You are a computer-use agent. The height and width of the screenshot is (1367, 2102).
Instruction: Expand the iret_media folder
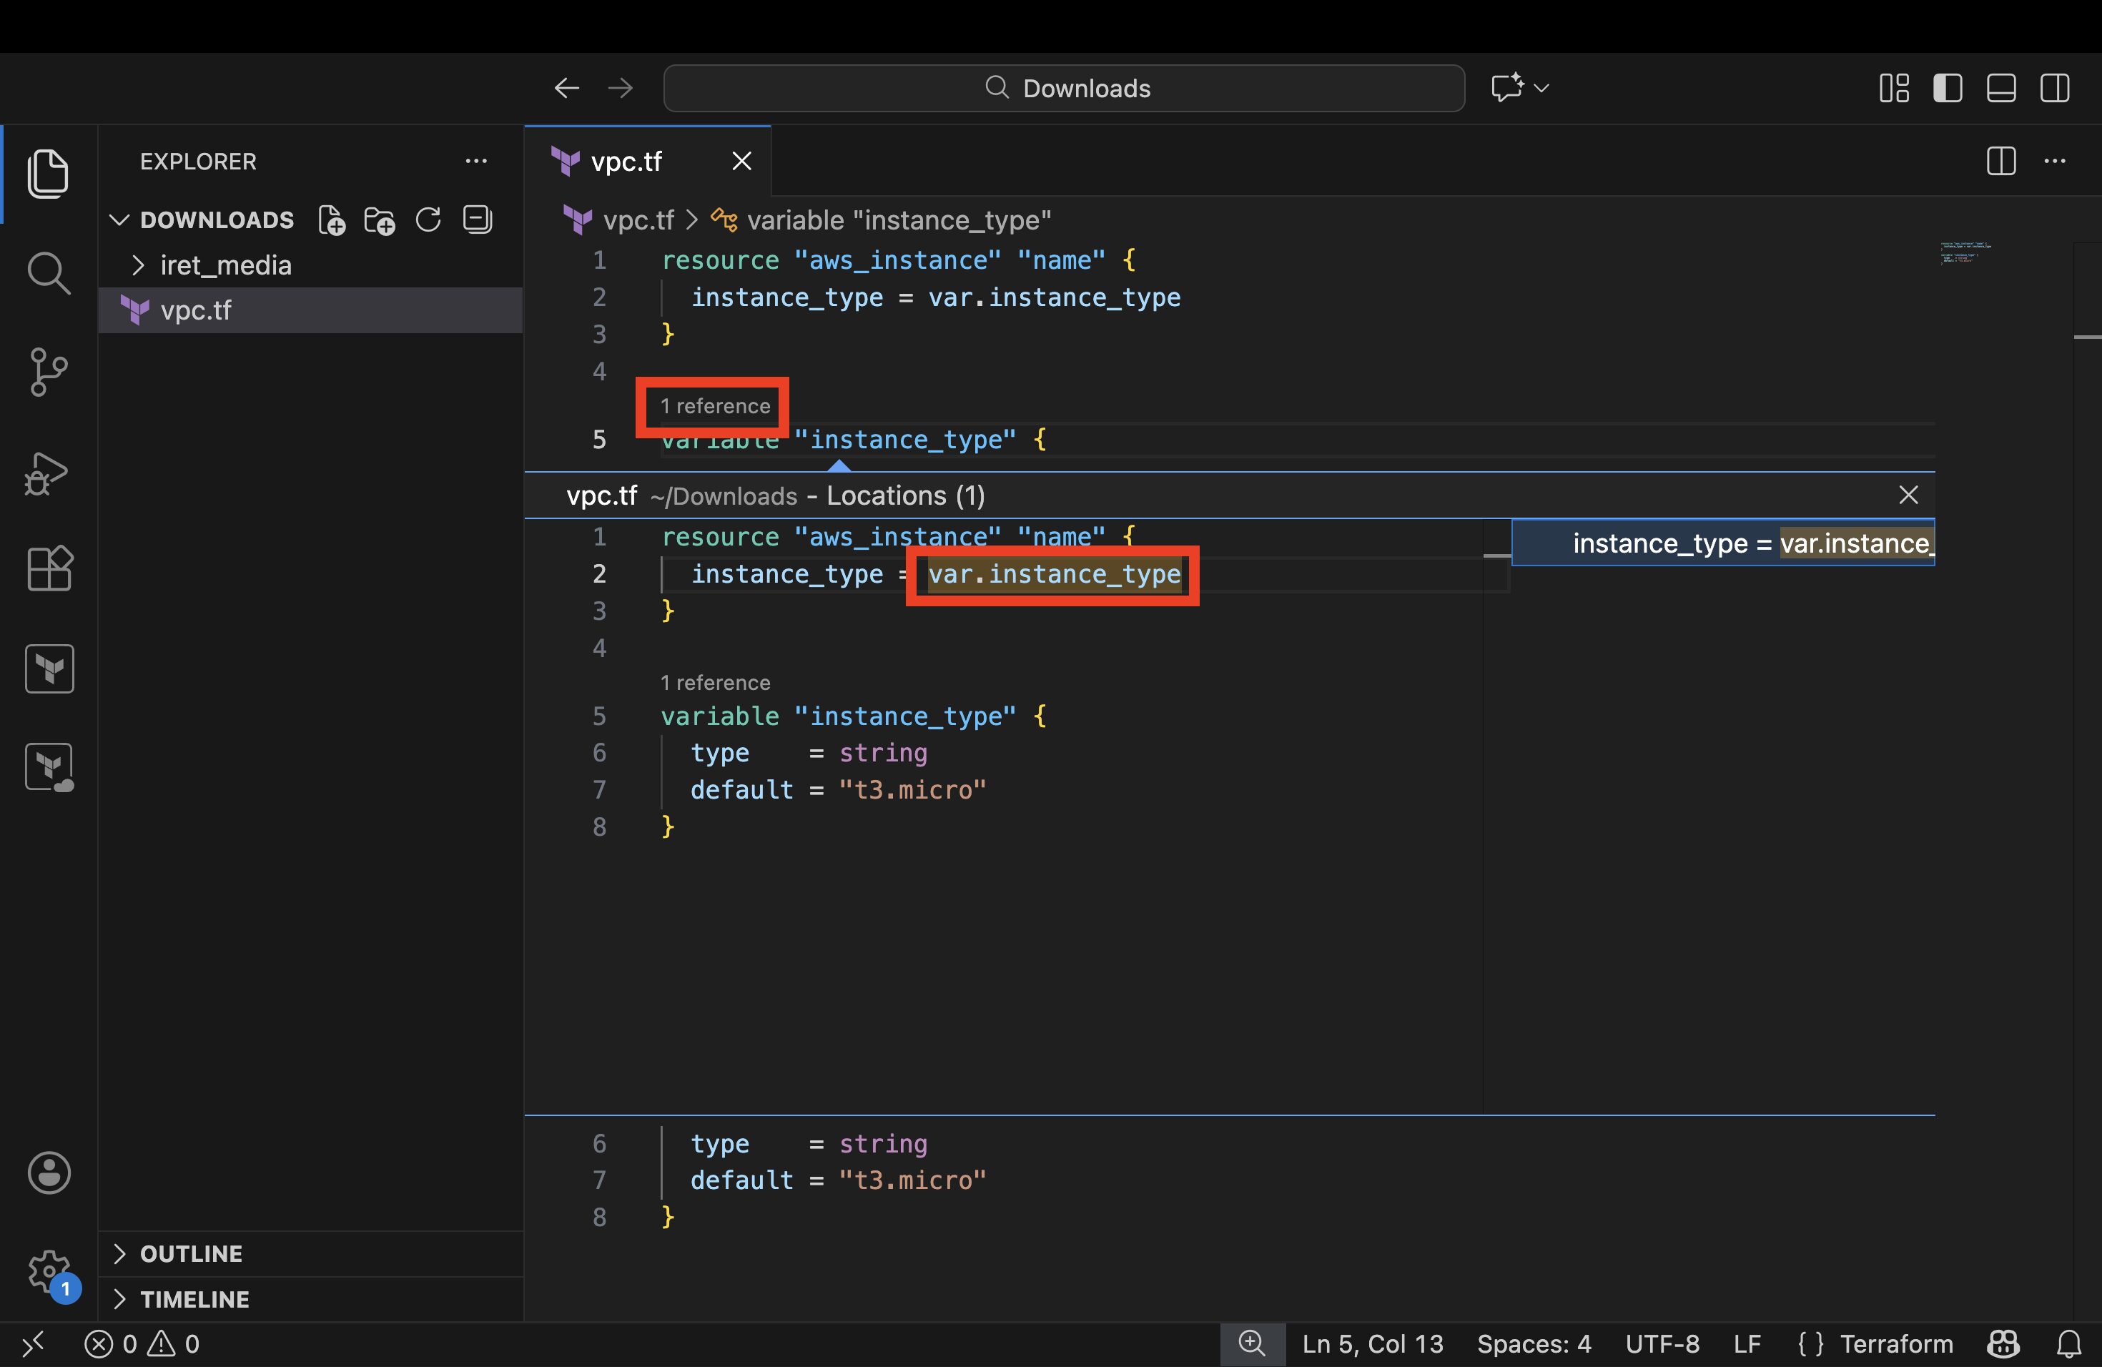point(225,265)
